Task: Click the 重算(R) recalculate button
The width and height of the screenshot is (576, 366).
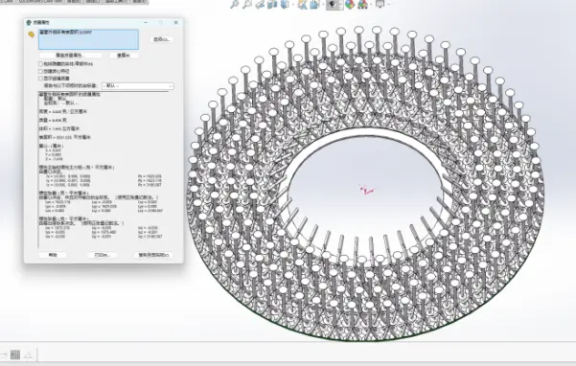Action: [x=124, y=55]
